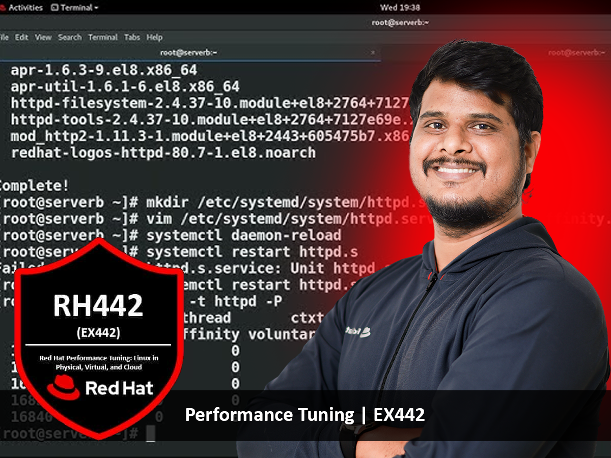The width and height of the screenshot is (611, 458).
Task: Switch to the second root@serverb:~ tab
Action: (x=575, y=52)
